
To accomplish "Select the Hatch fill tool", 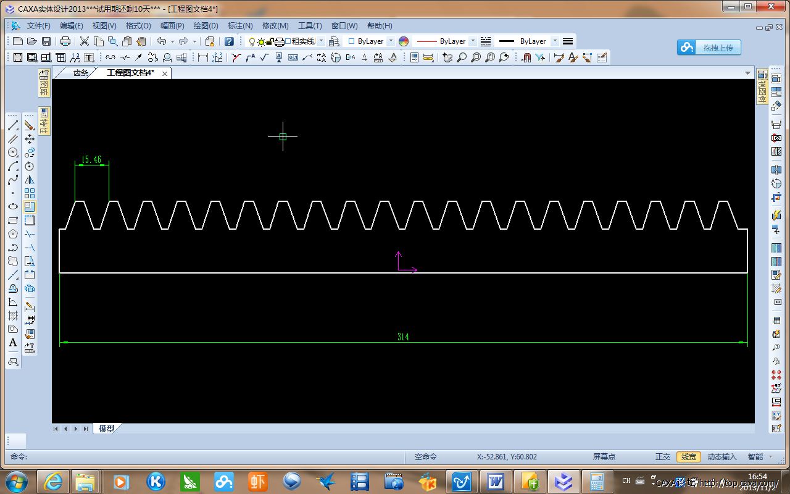I will click(13, 316).
